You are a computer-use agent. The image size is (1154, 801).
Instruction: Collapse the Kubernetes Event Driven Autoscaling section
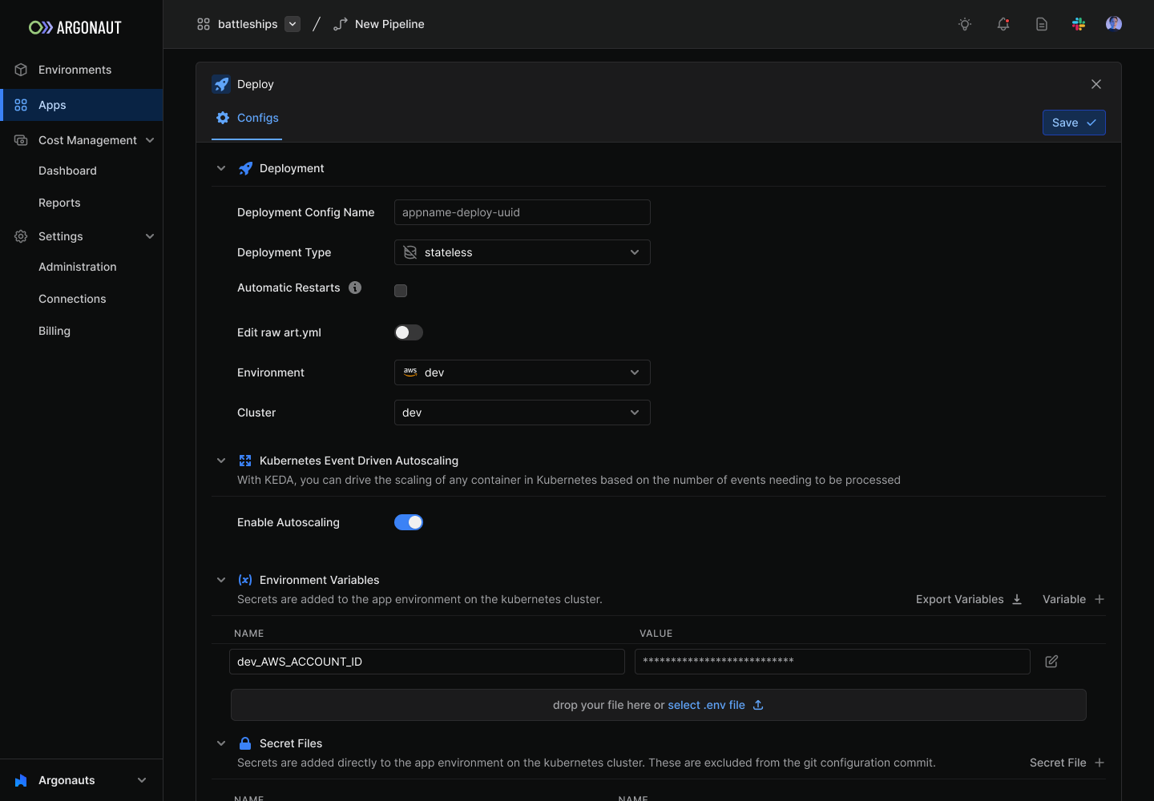point(221,460)
